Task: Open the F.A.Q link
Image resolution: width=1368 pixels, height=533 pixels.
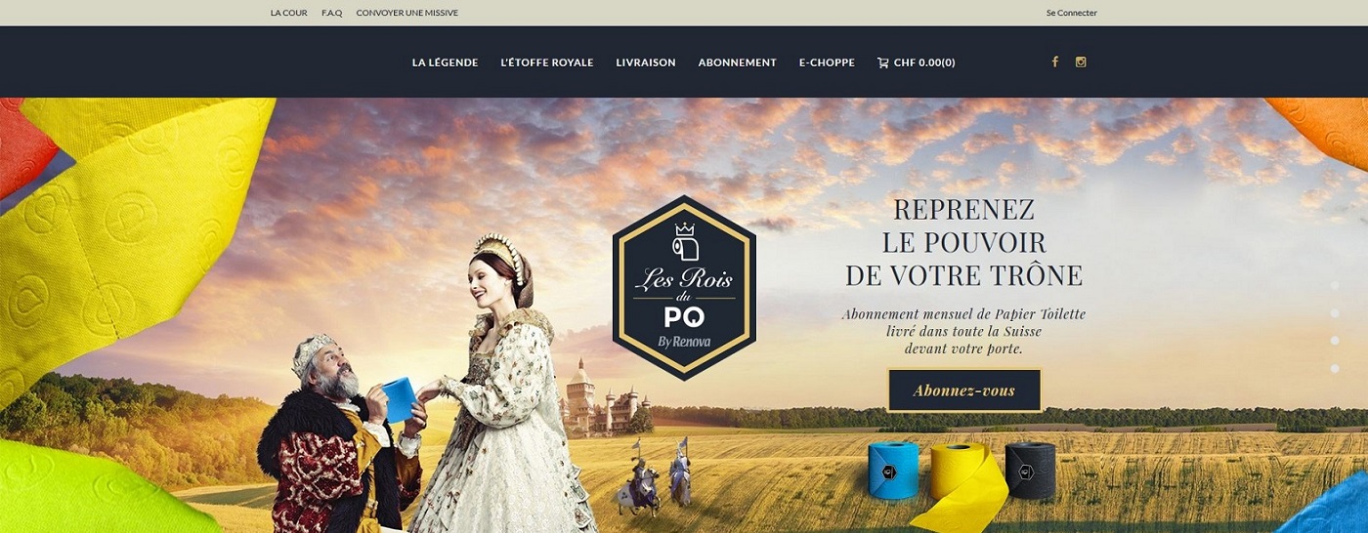Action: pos(332,13)
